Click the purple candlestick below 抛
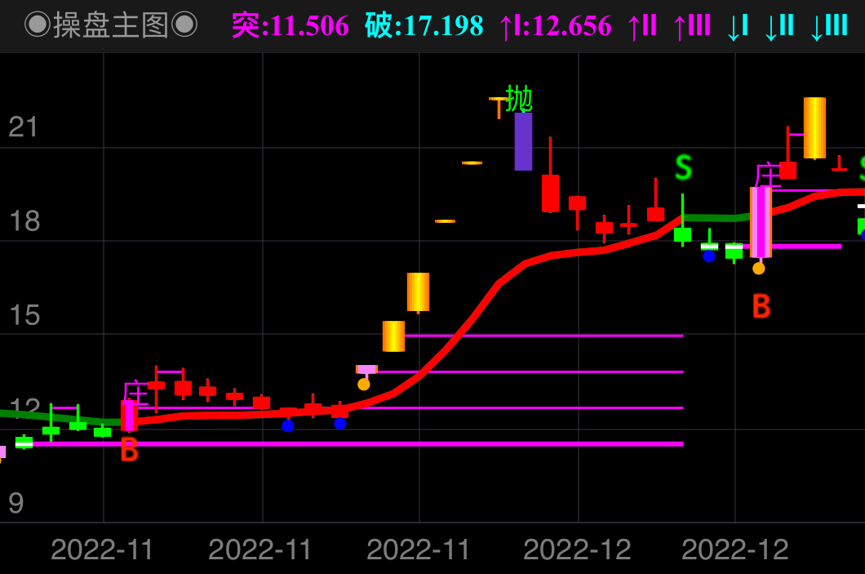This screenshot has height=574, width=865. click(x=523, y=141)
